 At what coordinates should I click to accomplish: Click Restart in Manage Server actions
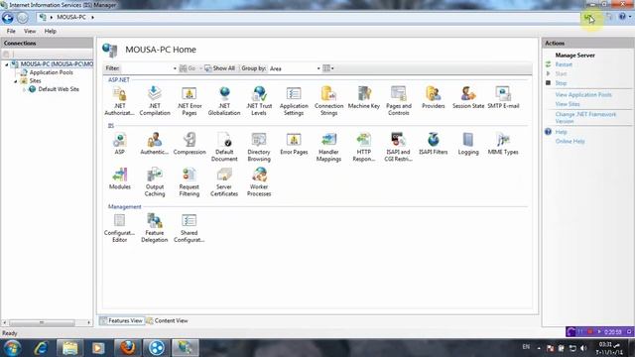[x=564, y=64]
